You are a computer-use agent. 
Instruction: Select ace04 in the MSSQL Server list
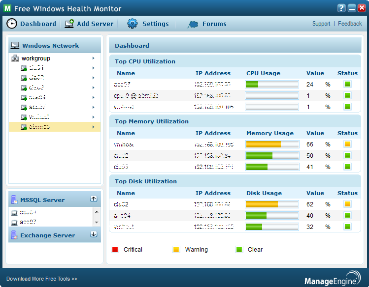click(28, 212)
